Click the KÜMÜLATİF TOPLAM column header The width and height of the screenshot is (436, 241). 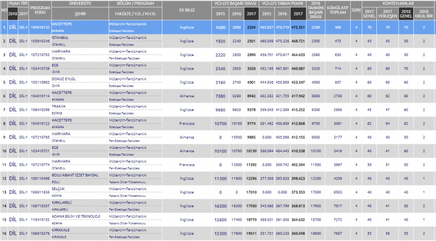[x=337, y=10]
